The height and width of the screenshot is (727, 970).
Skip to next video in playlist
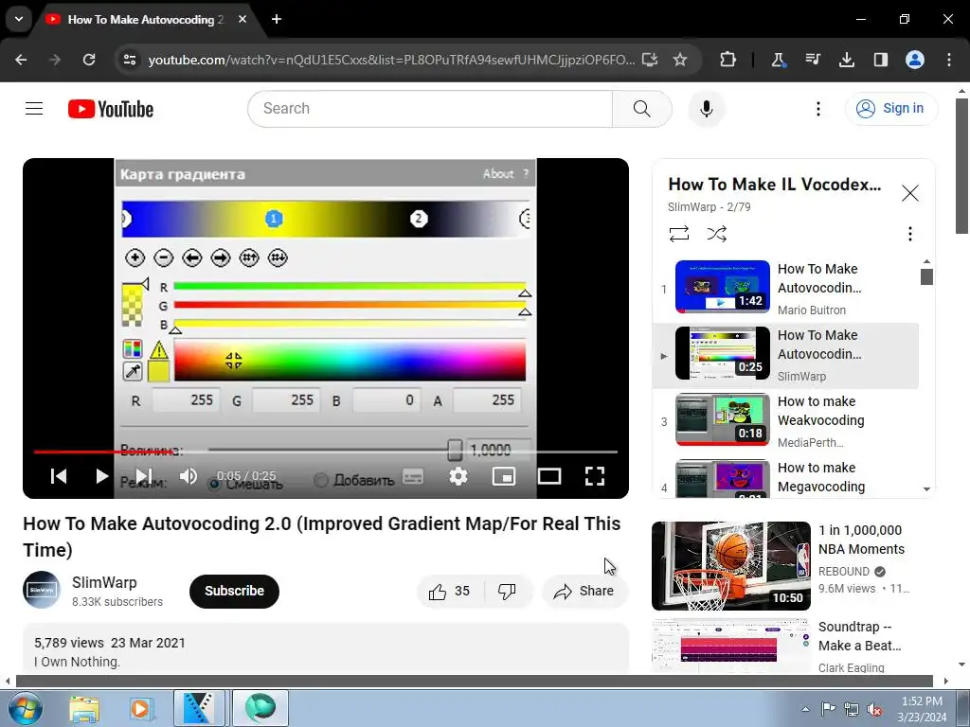(x=144, y=476)
